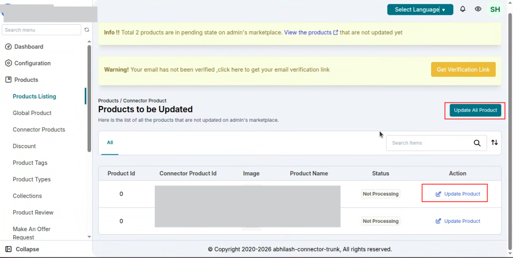The height and width of the screenshot is (258, 513).
Task: Open the View the products link
Action: [308, 33]
